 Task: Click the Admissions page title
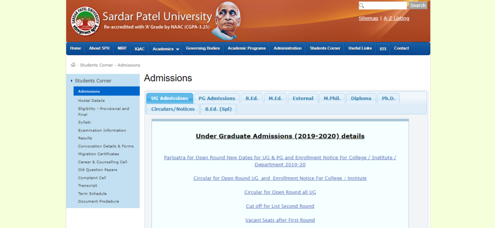point(168,78)
